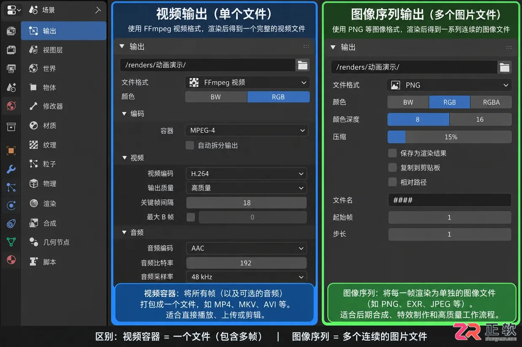522x347 pixels.
Task: Click the panel grip dots in video 输出 header
Action: coord(306,47)
